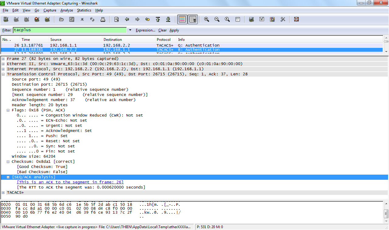Open the Help lifebuoy icon
The image size is (389, 230).
click(x=296, y=19)
